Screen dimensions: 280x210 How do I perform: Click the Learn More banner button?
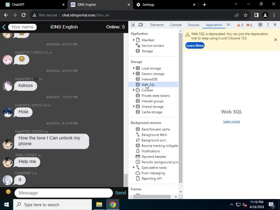point(195,46)
